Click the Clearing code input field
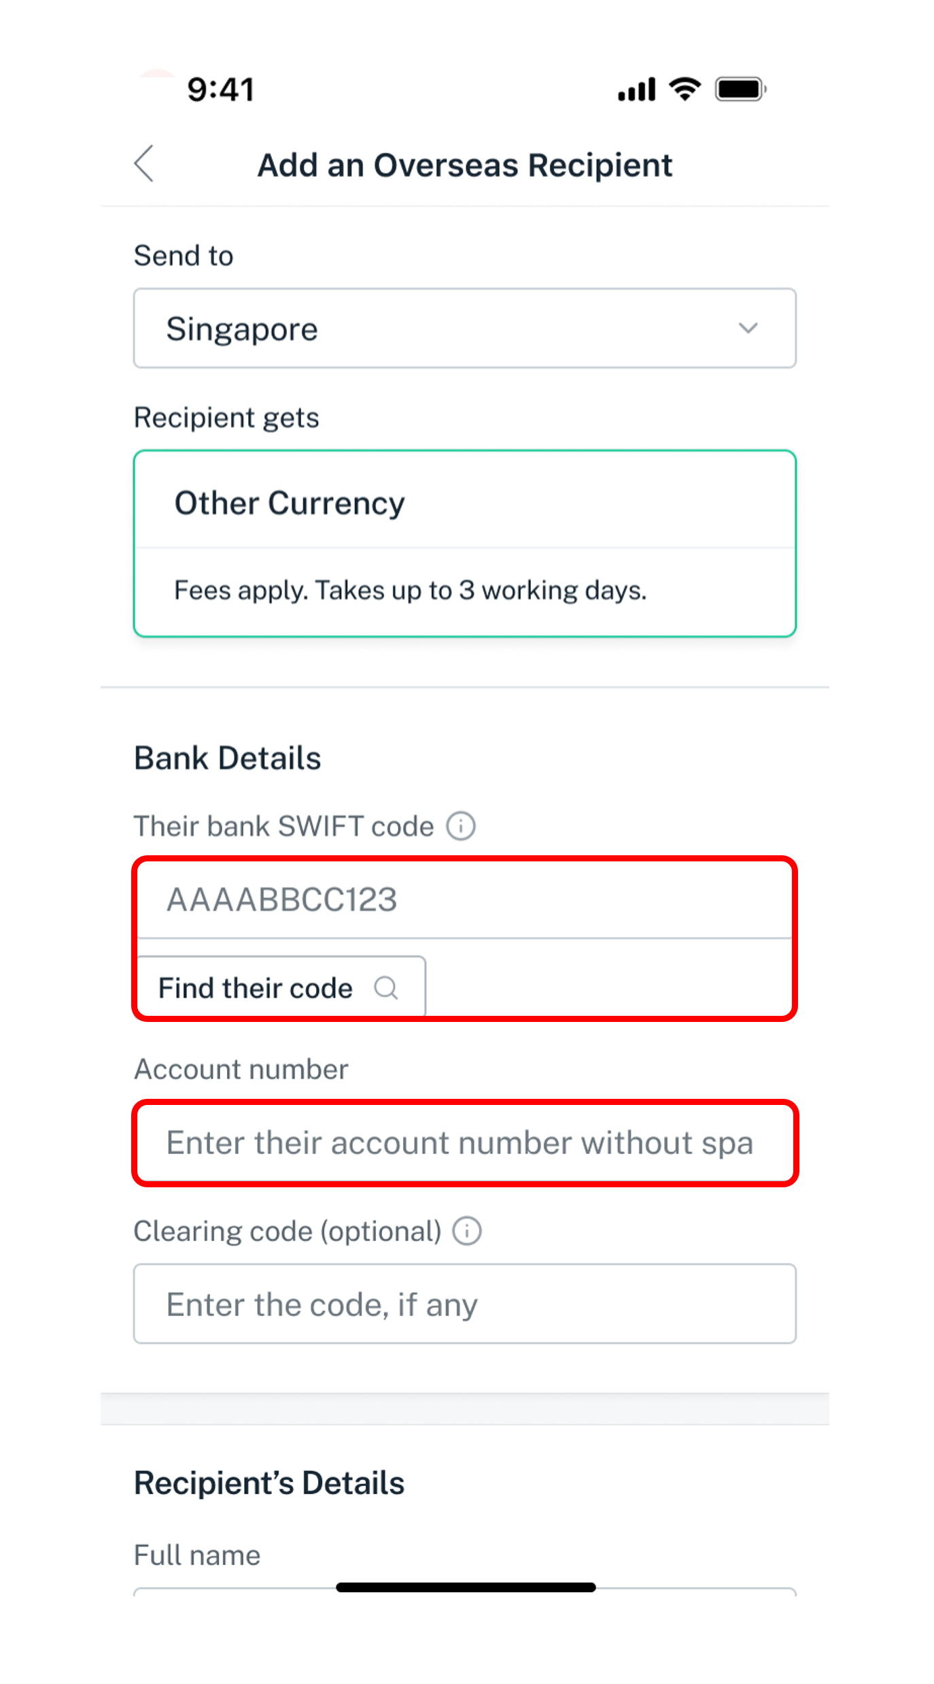 coord(464,1304)
